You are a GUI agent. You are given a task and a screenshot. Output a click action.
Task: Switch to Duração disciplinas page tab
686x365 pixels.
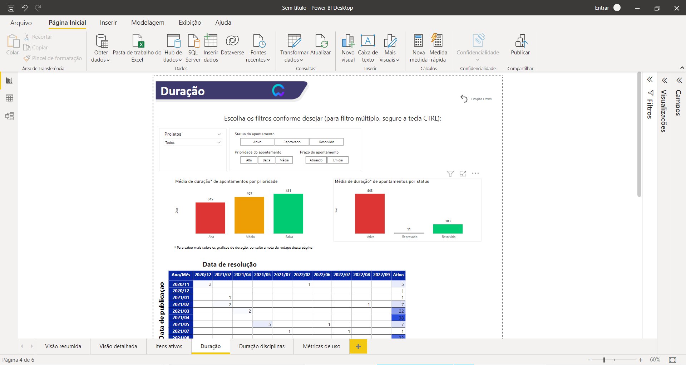pyautogui.click(x=262, y=346)
